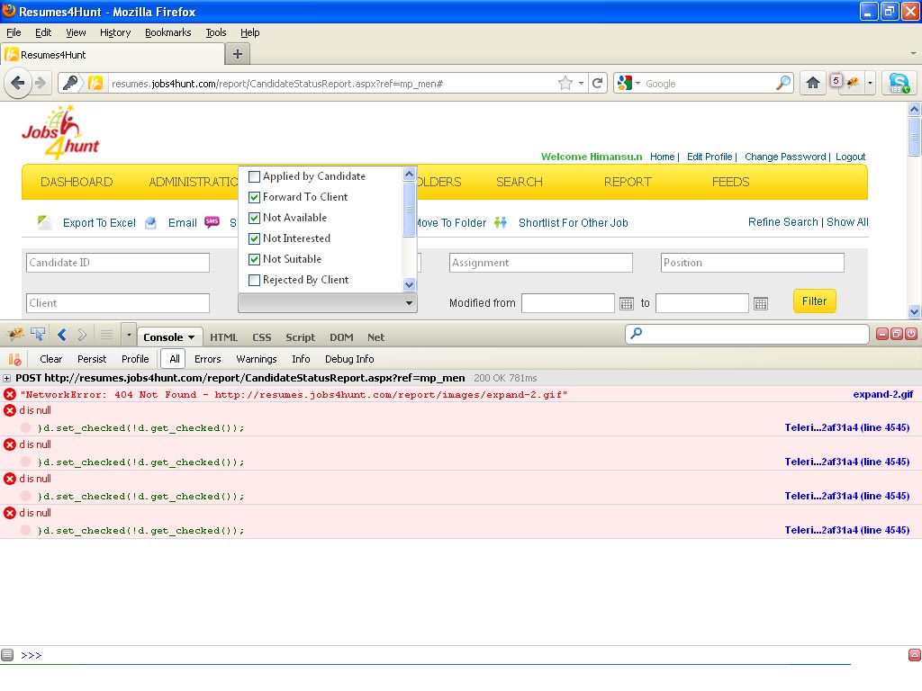Open the Change Password link
The width and height of the screenshot is (922, 691).
785,157
